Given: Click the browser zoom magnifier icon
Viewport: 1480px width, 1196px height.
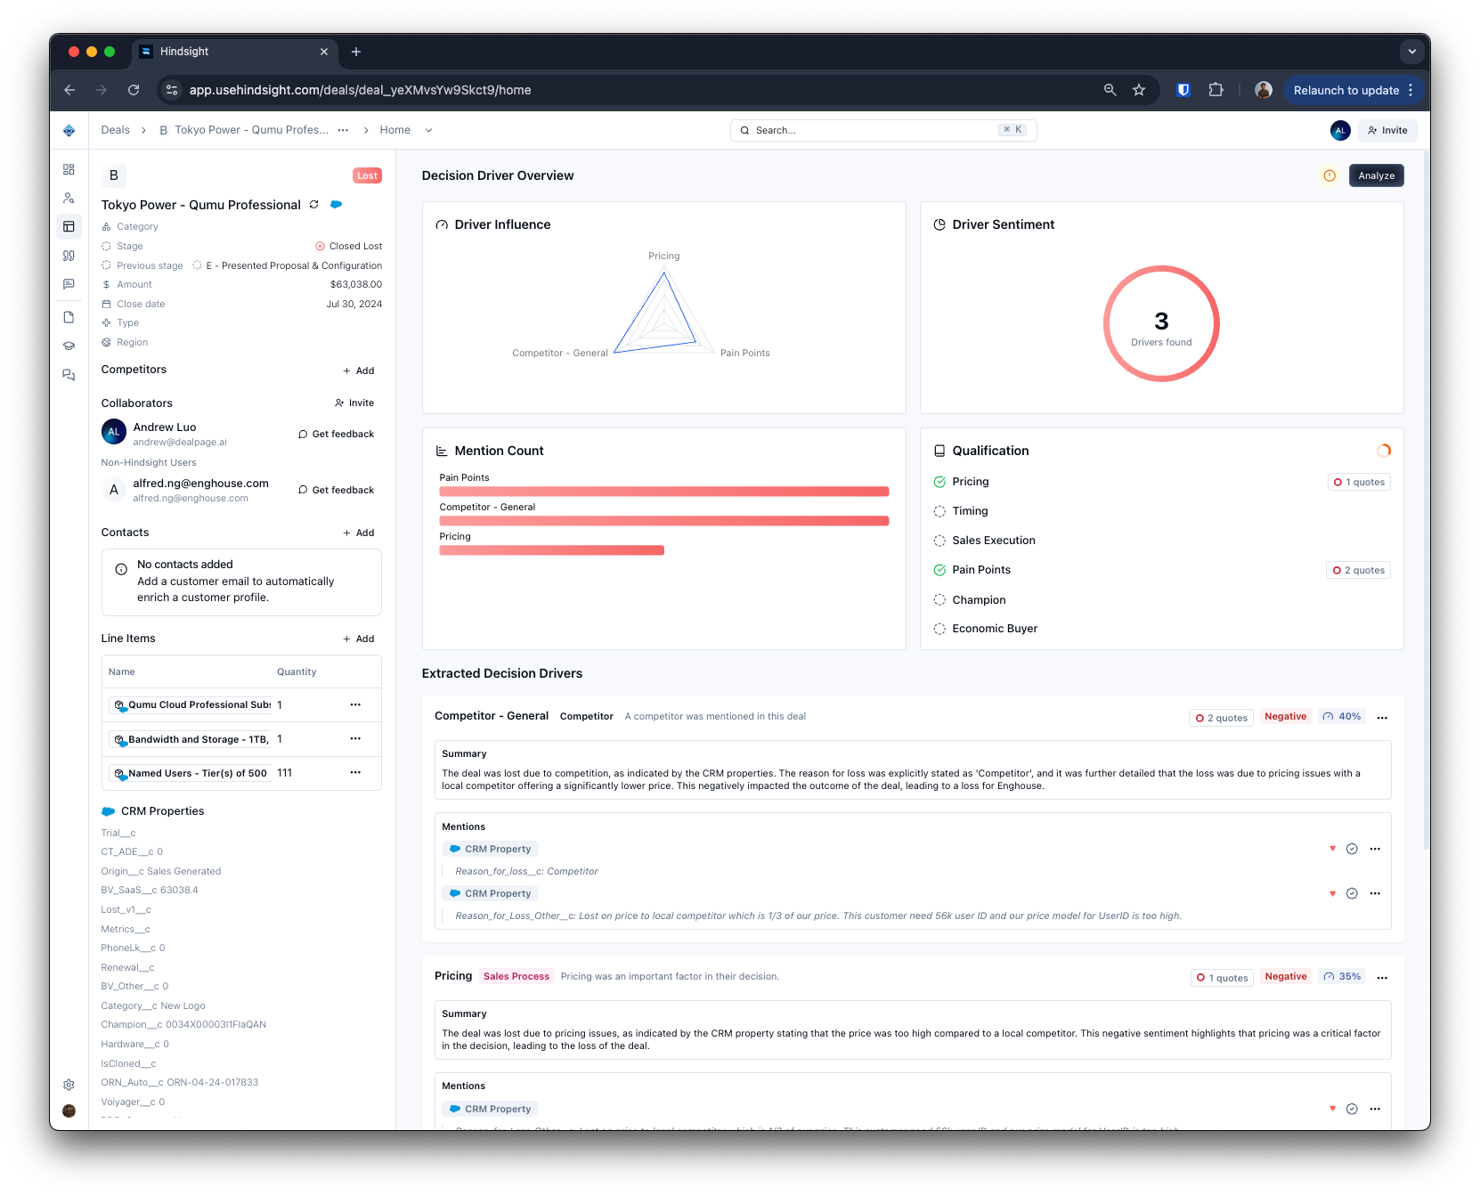Looking at the screenshot, I should 1110,90.
